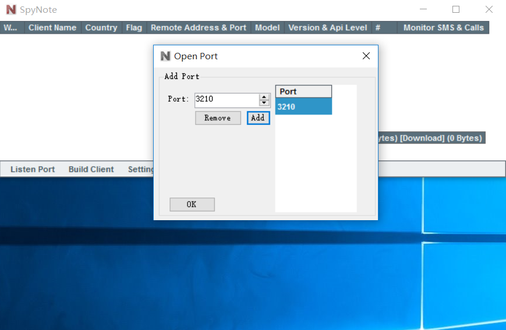
Task: Open the Settings menu item
Action: pyautogui.click(x=141, y=169)
